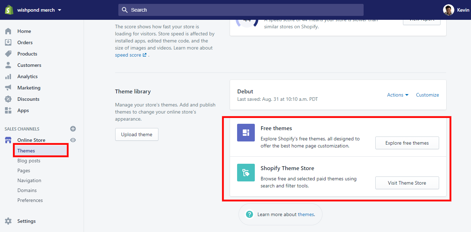The image size is (471, 232).
Task: Open the Orders section
Action: pos(25,42)
